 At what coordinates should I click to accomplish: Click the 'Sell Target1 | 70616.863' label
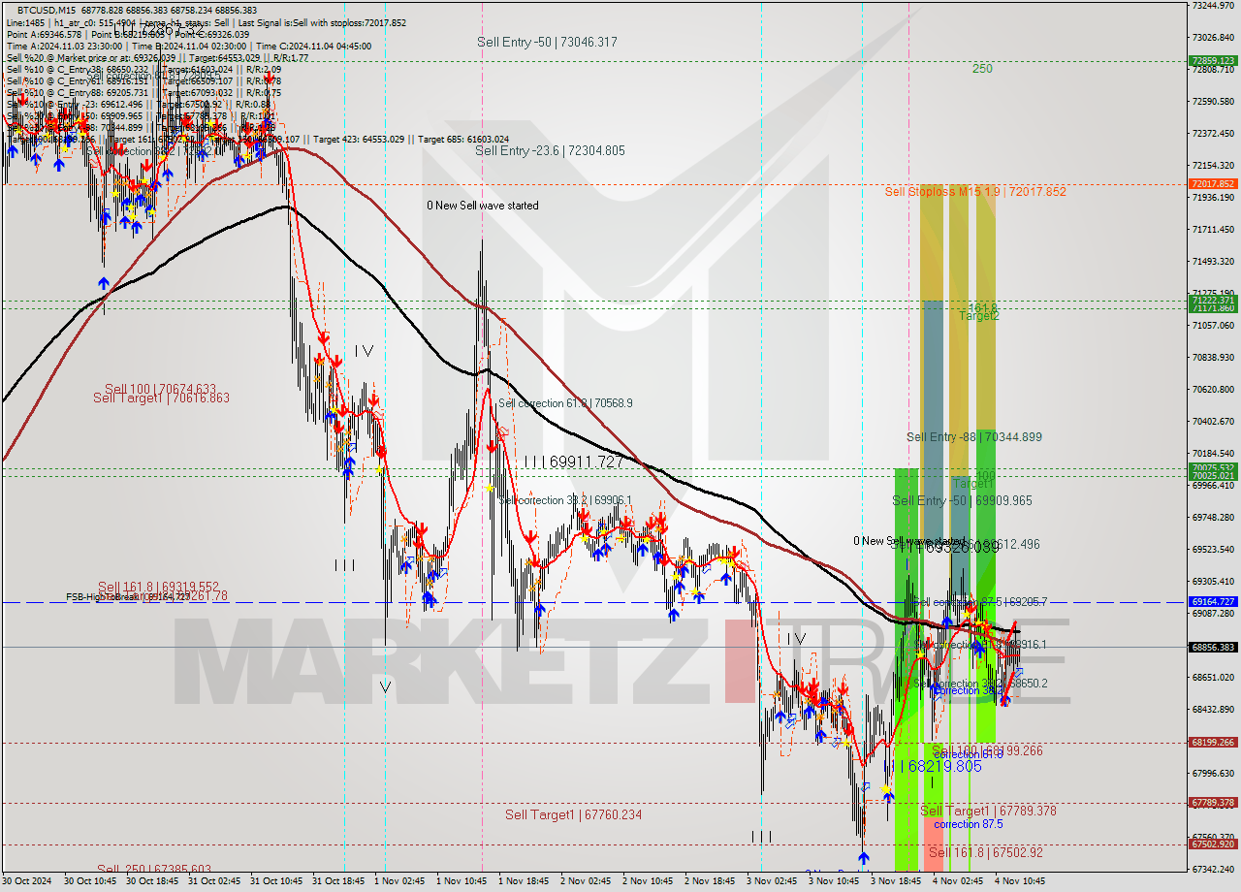point(161,398)
